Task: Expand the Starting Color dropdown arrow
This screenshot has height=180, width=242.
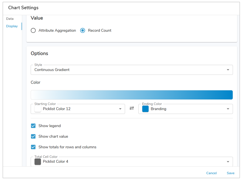Action: (x=120, y=109)
